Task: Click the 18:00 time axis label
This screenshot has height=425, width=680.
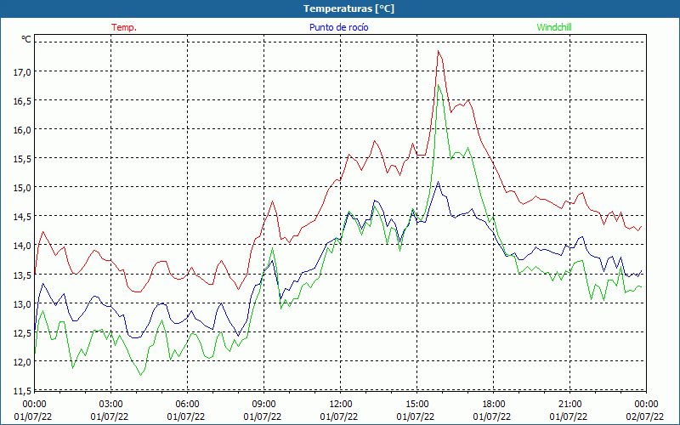Action: pyautogui.click(x=494, y=405)
